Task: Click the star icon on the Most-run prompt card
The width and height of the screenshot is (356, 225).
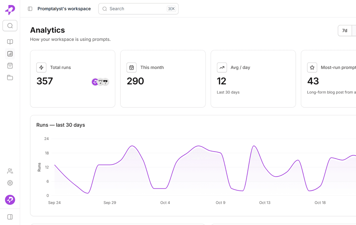Action: [x=312, y=67]
